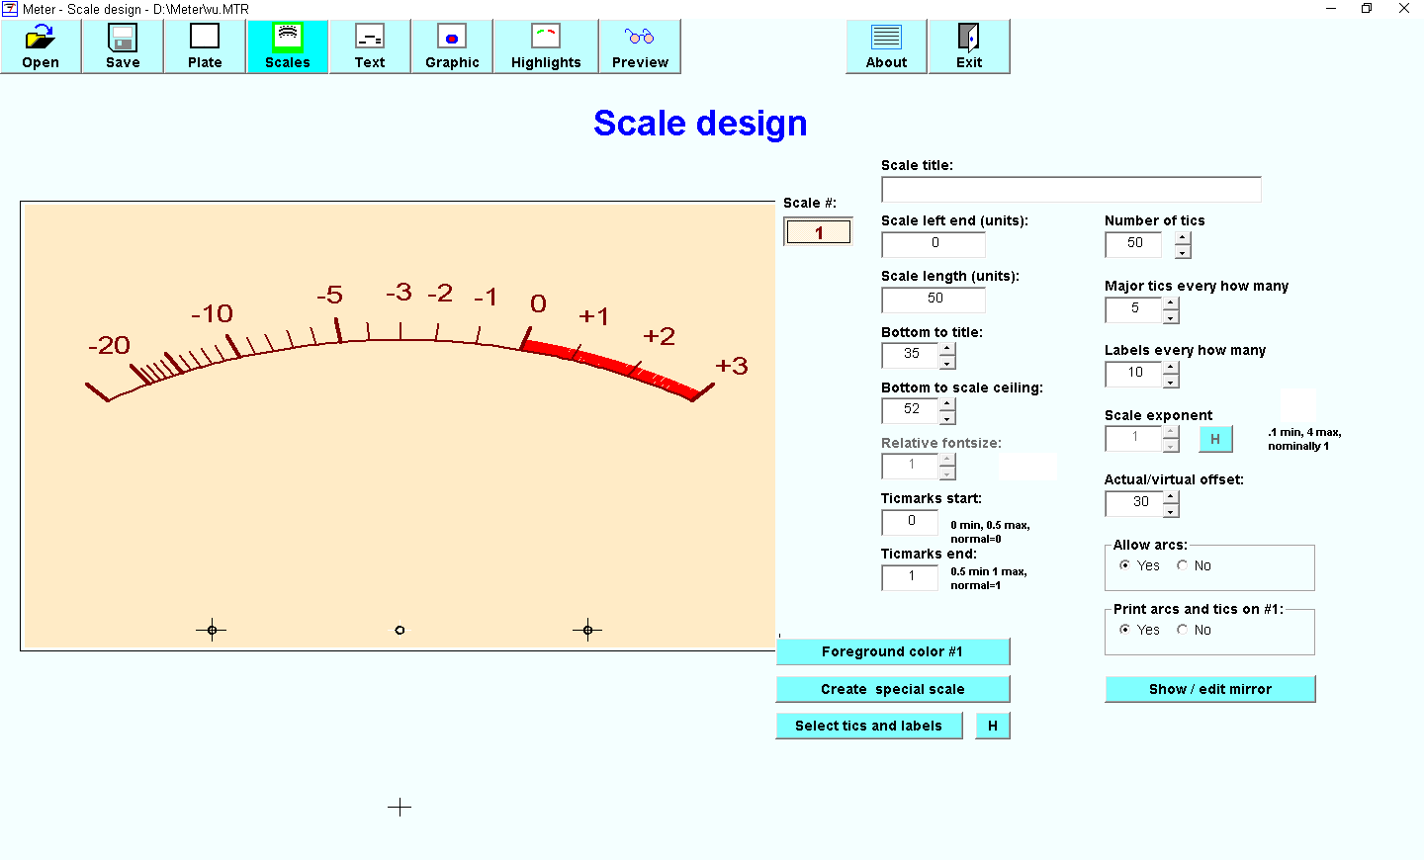The width and height of the screenshot is (1424, 860).
Task: Click the Select tics and labels button
Action: coord(868,726)
